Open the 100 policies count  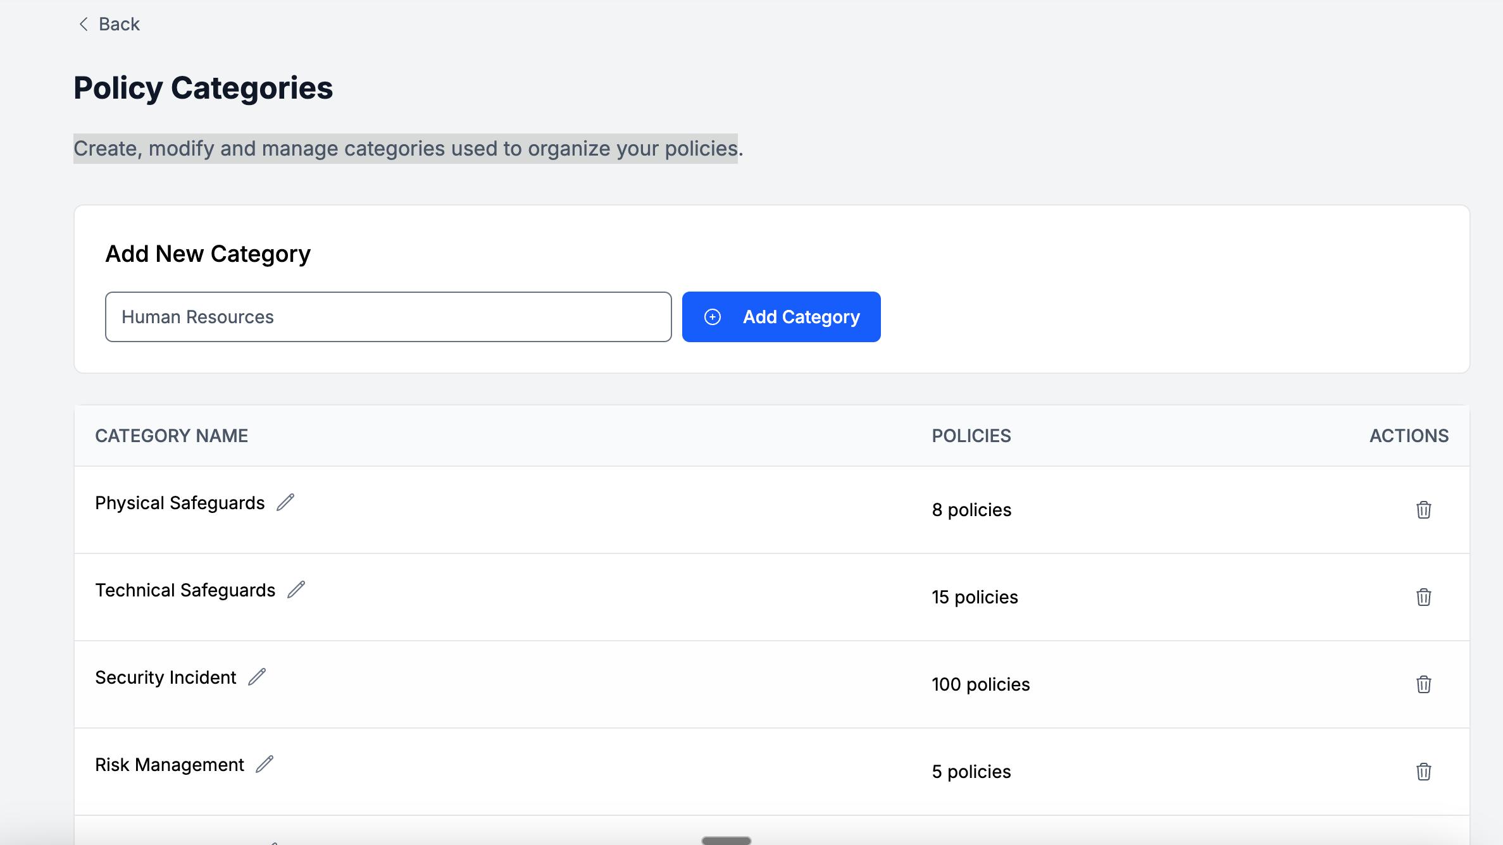coord(980,684)
